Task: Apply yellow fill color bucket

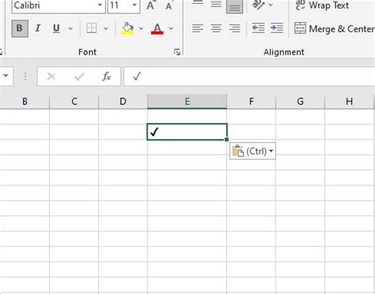Action: (127, 28)
